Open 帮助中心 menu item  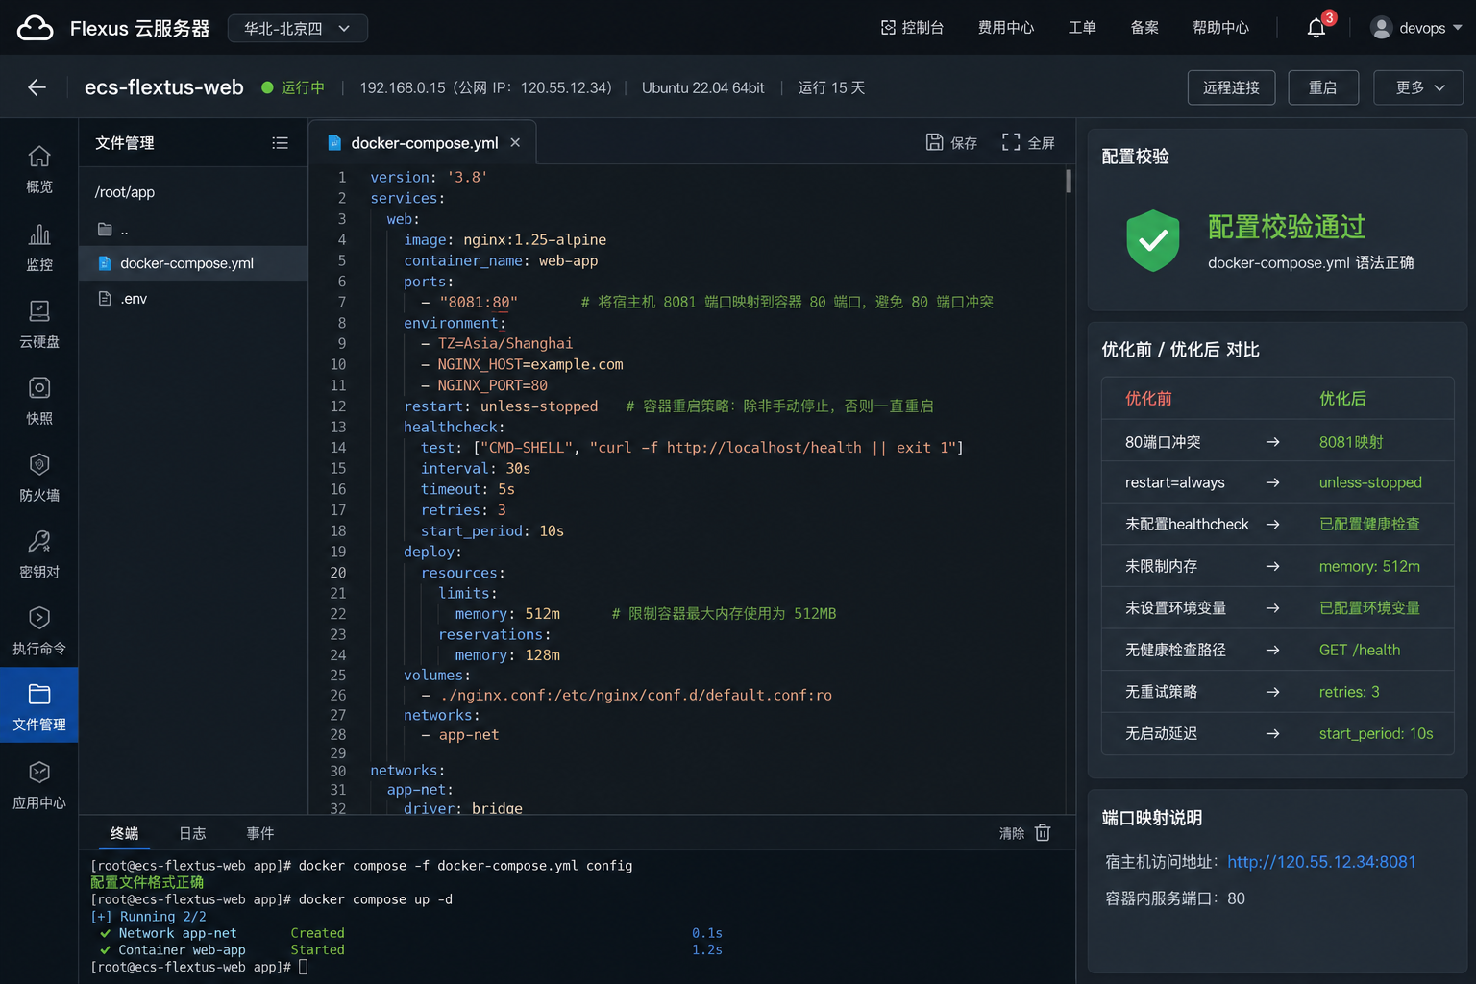click(1220, 28)
